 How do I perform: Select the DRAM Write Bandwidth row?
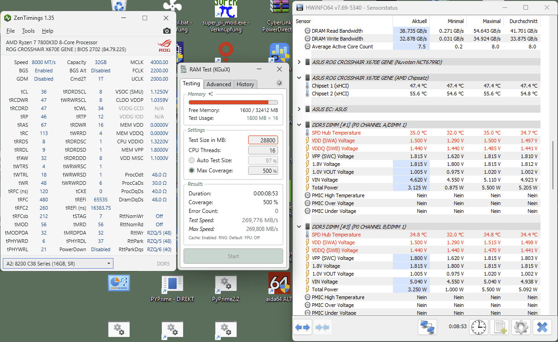[x=422, y=39]
